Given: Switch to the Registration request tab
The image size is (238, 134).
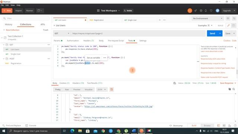Looking at the screenshot, I should 99,20.
